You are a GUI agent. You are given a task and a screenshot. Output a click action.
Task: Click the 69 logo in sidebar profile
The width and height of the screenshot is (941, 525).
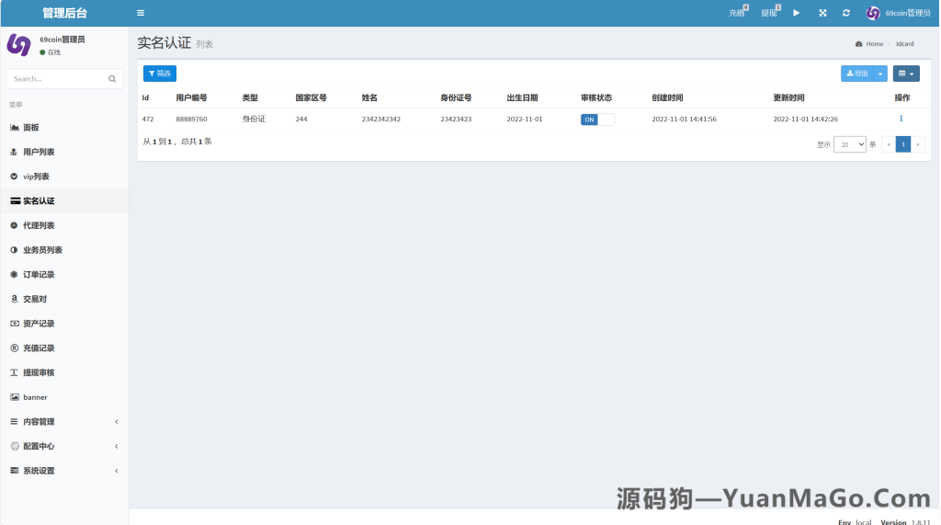18,45
